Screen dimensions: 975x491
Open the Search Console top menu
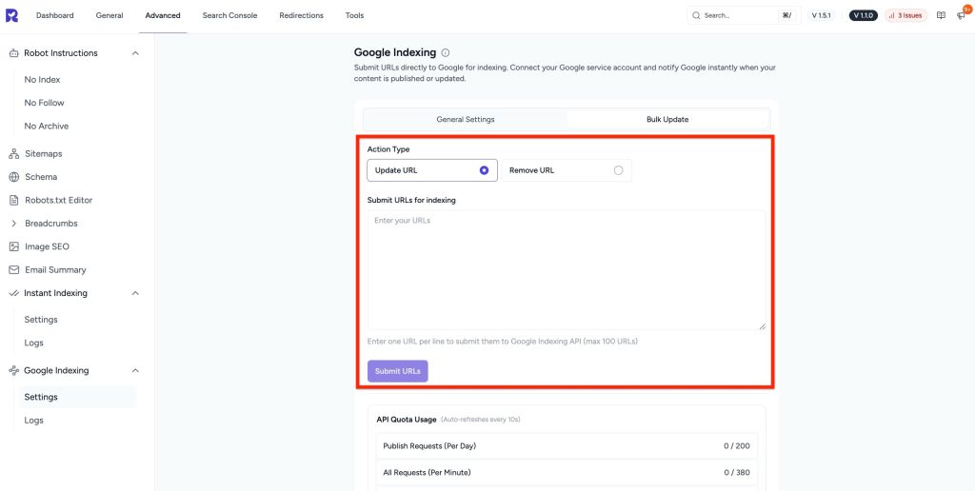229,15
